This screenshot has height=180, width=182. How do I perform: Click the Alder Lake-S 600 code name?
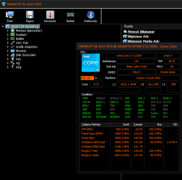(x=136, y=67)
